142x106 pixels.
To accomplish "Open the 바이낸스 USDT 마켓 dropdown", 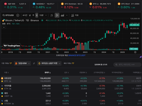I will pos(49,63).
